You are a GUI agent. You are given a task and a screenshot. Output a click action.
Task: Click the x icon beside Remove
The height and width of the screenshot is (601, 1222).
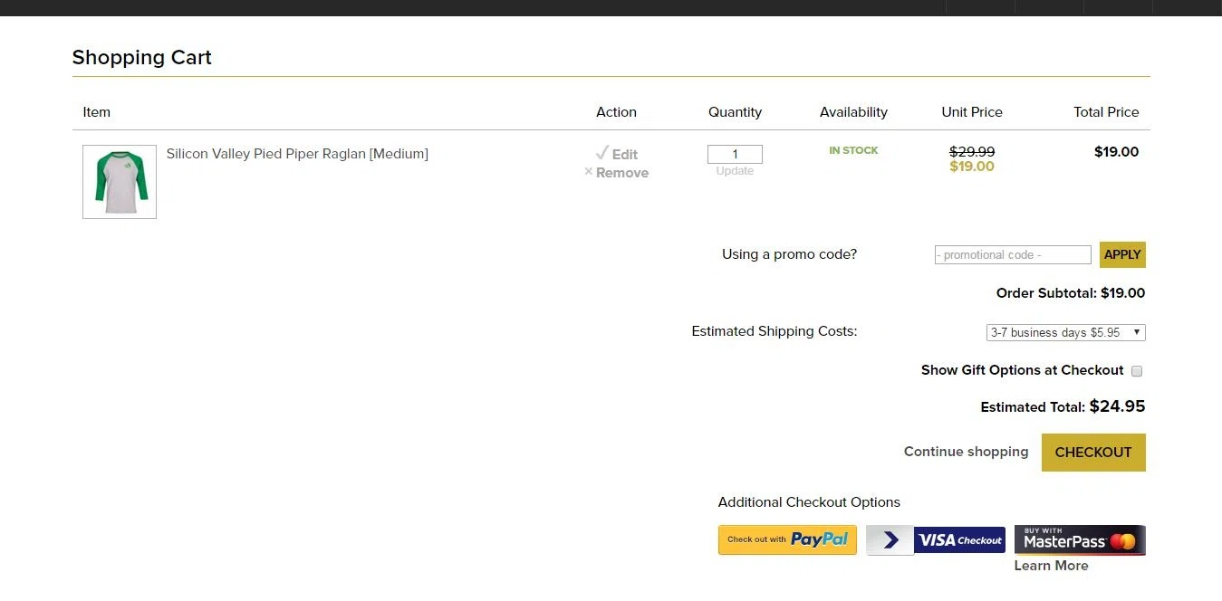589,171
